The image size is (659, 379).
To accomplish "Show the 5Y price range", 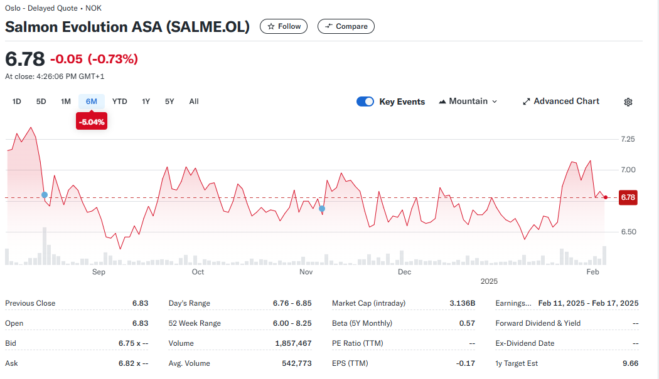I will point(169,101).
